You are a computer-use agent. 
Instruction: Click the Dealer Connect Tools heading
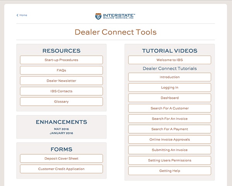click(x=116, y=32)
